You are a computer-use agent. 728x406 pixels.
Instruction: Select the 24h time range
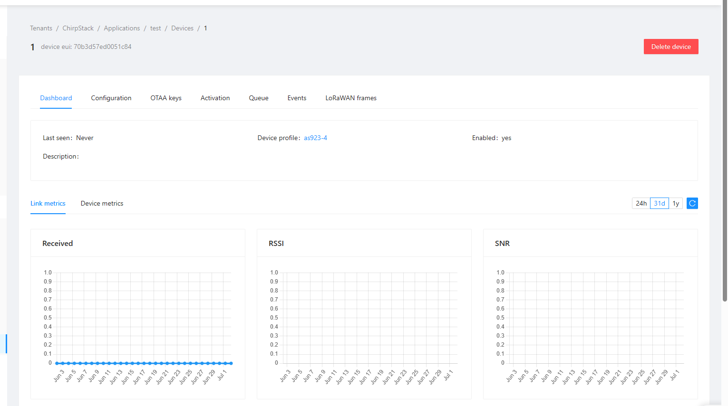click(x=641, y=203)
